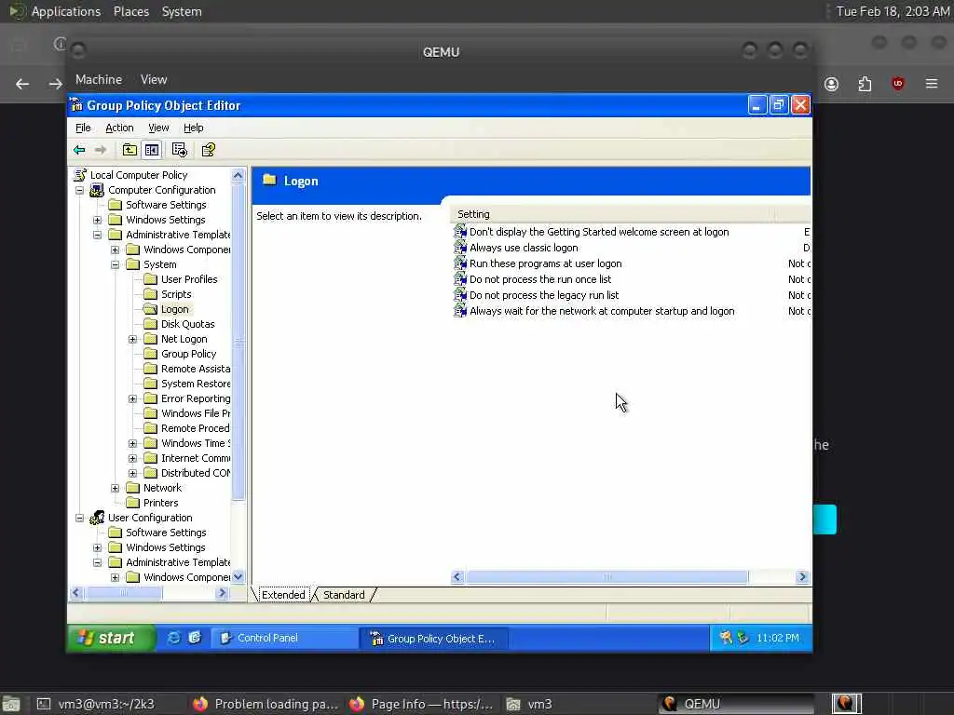
Task: Click the Help toolbar icon
Action: 209,150
